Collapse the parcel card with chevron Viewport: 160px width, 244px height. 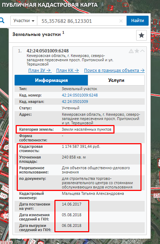tap(142, 51)
